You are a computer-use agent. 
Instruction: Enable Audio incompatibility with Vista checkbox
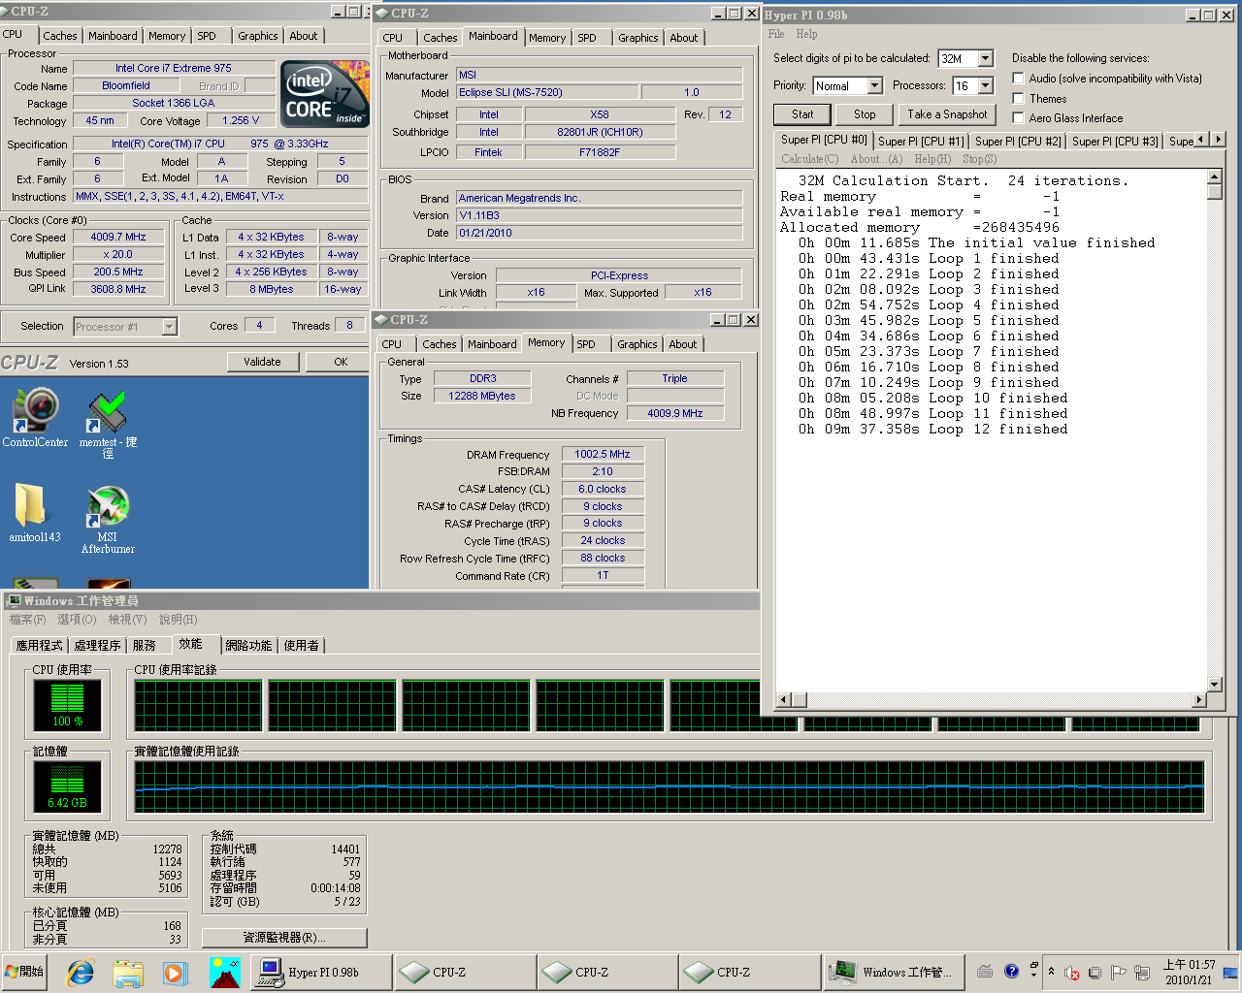pos(1018,78)
